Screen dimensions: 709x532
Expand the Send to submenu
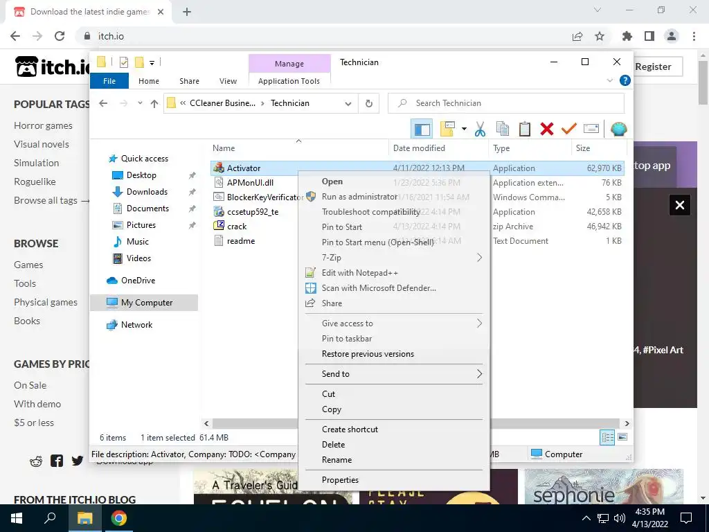point(394,374)
